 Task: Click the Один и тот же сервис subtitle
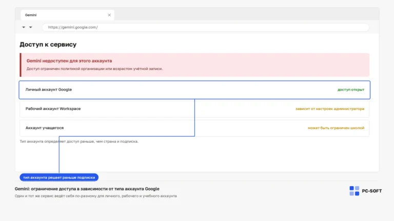pos(96,196)
